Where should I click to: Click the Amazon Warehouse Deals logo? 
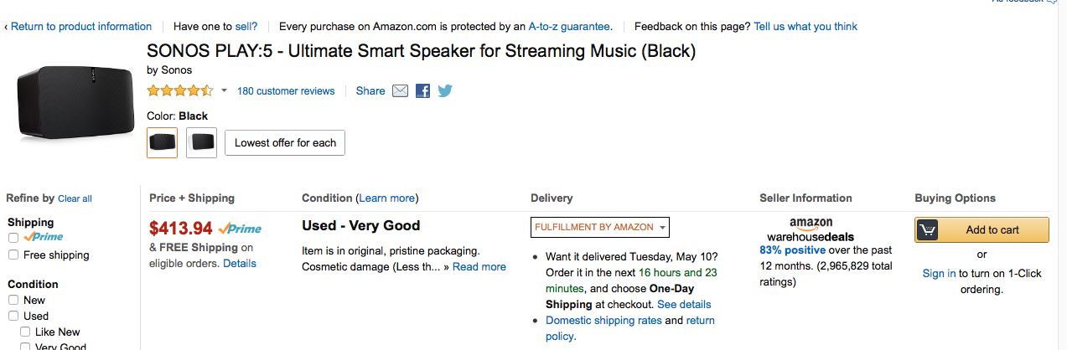pos(811,229)
